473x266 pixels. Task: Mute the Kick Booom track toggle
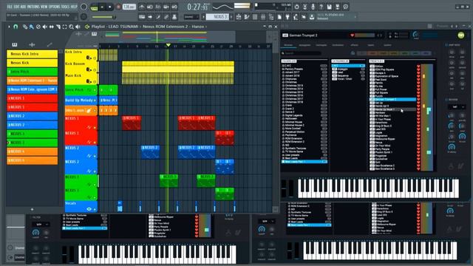[x=95, y=69]
